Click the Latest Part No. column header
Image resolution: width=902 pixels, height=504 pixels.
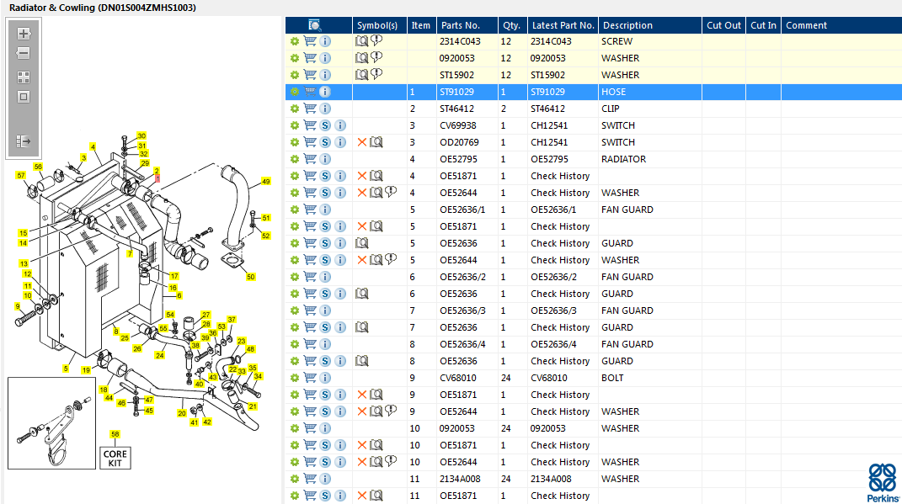tap(563, 25)
